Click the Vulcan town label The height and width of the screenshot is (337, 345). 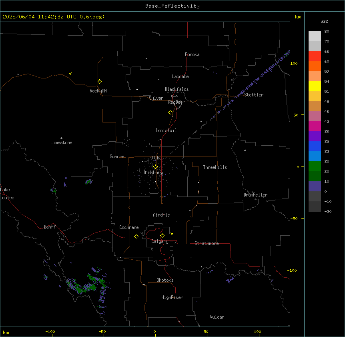[x=217, y=317]
